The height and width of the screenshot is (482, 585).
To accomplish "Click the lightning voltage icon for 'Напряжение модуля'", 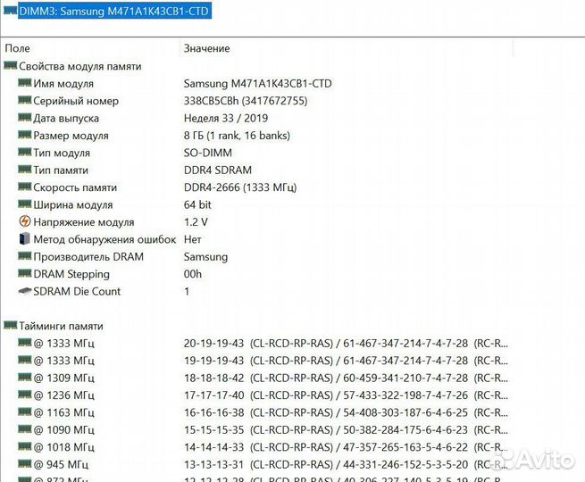I will pos(25,221).
